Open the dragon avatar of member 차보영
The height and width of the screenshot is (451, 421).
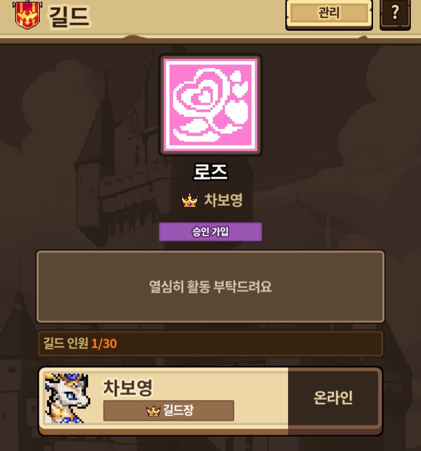pyautogui.click(x=67, y=398)
